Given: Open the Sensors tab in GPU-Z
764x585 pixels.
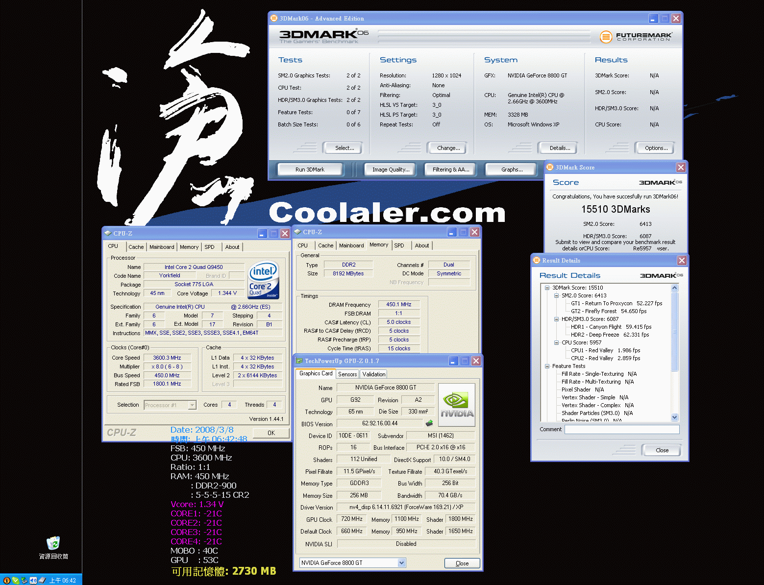Looking at the screenshot, I should click(x=347, y=374).
